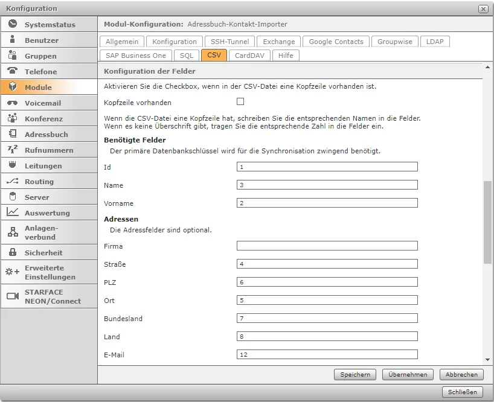Switch to the Konfiguration tab
The width and height of the screenshot is (494, 402).
[174, 42]
